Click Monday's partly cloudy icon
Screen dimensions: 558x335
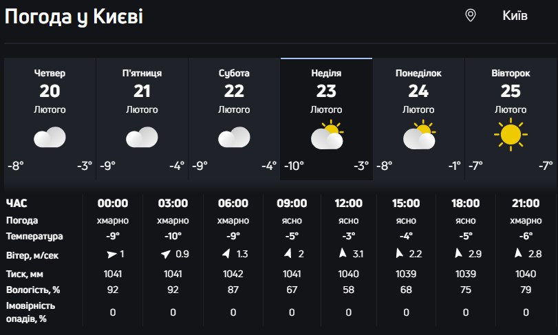(x=419, y=136)
